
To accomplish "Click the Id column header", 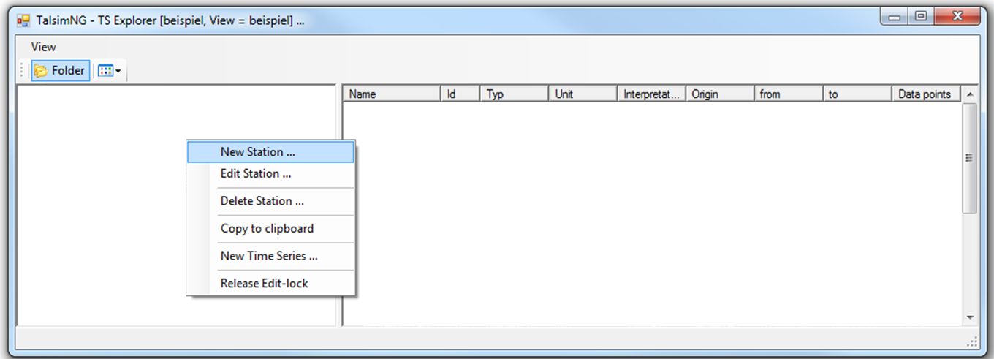I will click(x=460, y=94).
